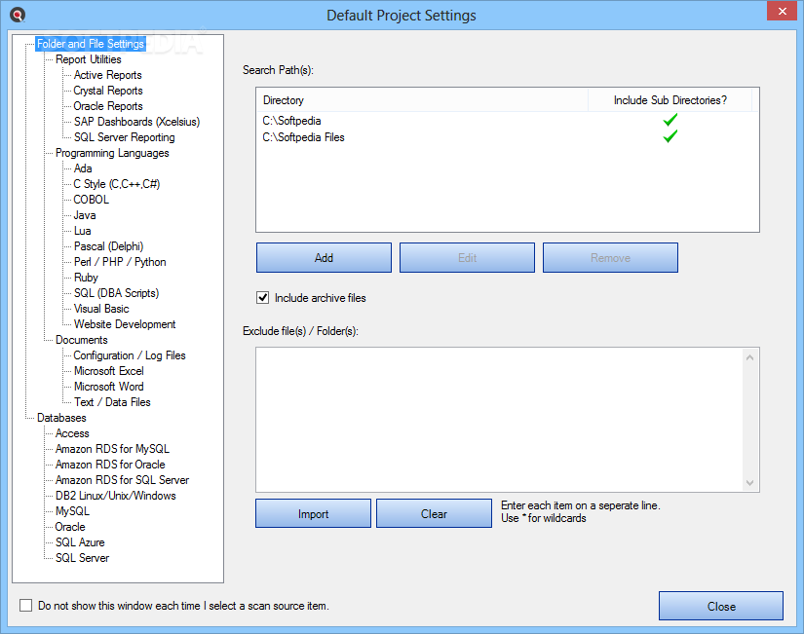Click the Close button at bottom
The height and width of the screenshot is (634, 804).
(x=721, y=607)
